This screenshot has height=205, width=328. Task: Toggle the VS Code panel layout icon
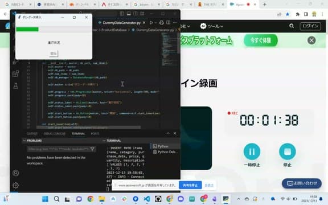pyautogui.click(x=129, y=14)
